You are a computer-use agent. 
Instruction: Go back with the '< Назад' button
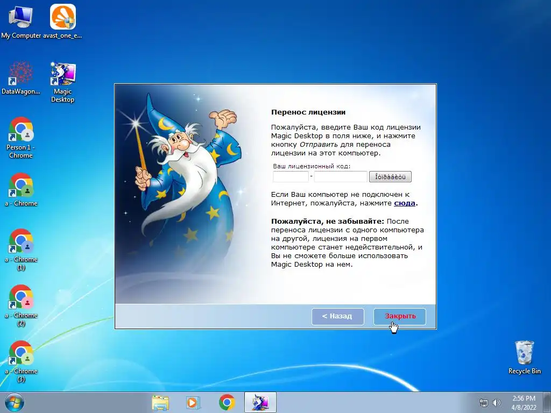pyautogui.click(x=338, y=316)
